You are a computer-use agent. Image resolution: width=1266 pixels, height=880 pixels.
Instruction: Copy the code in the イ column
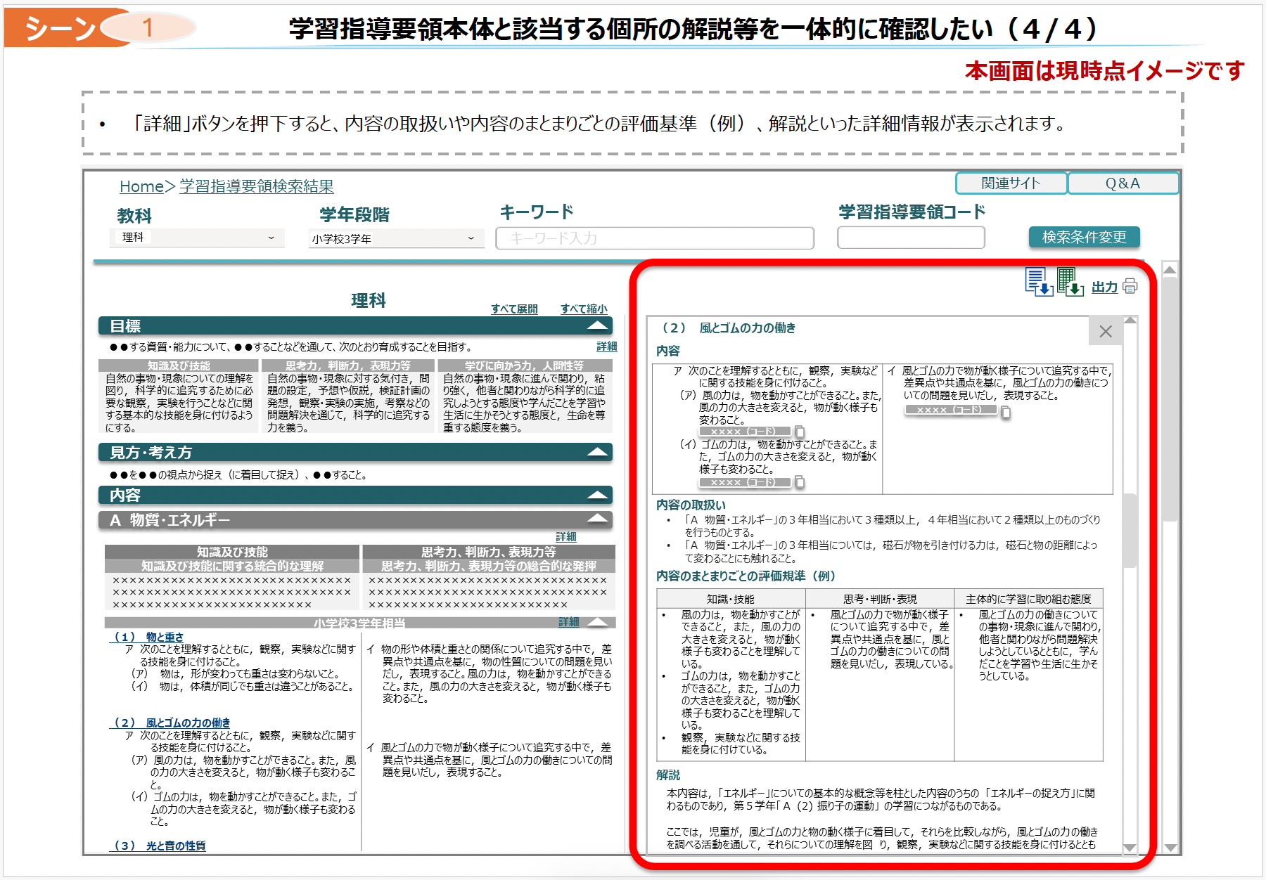point(1006,413)
